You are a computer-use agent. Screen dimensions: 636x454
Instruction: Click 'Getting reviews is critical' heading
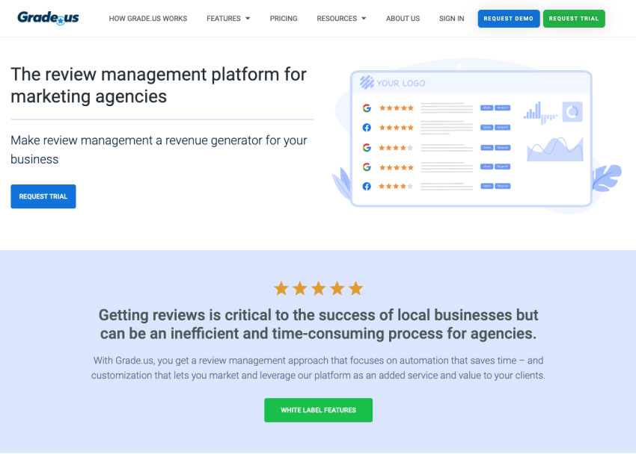319,324
